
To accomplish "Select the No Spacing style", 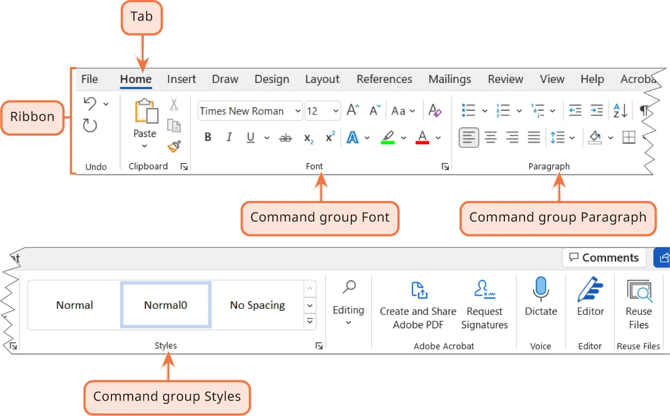I will pyautogui.click(x=257, y=305).
